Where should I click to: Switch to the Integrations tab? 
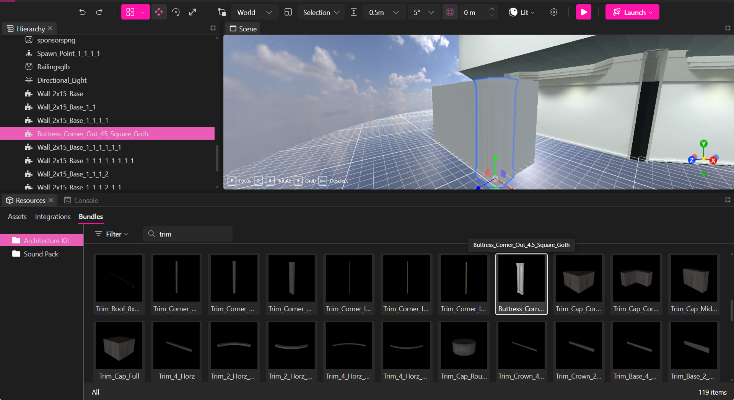coord(53,217)
